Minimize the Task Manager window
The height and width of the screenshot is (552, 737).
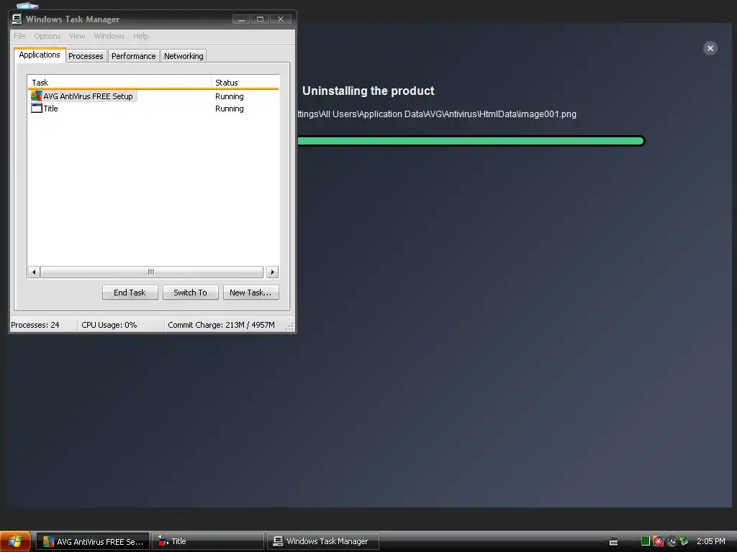(x=242, y=19)
